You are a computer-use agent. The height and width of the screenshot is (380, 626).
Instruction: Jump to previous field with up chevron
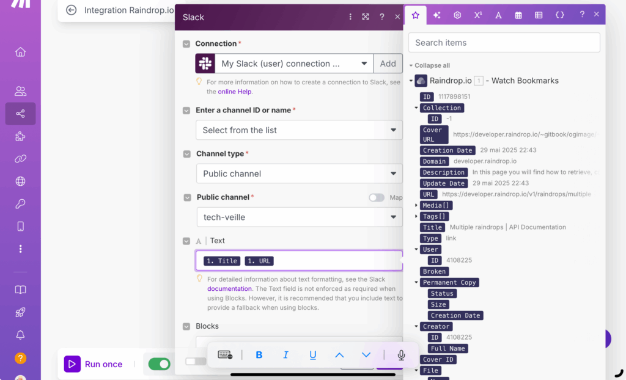click(339, 355)
